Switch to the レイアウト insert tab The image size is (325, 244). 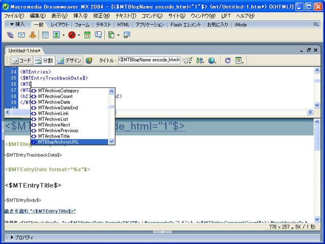pyautogui.click(x=60, y=25)
